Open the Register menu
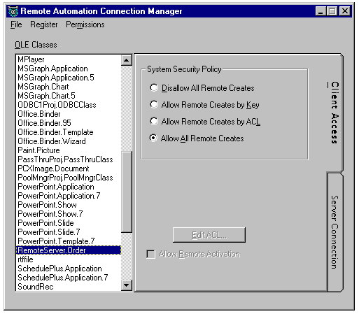This screenshot has height=314, width=359. [x=44, y=24]
